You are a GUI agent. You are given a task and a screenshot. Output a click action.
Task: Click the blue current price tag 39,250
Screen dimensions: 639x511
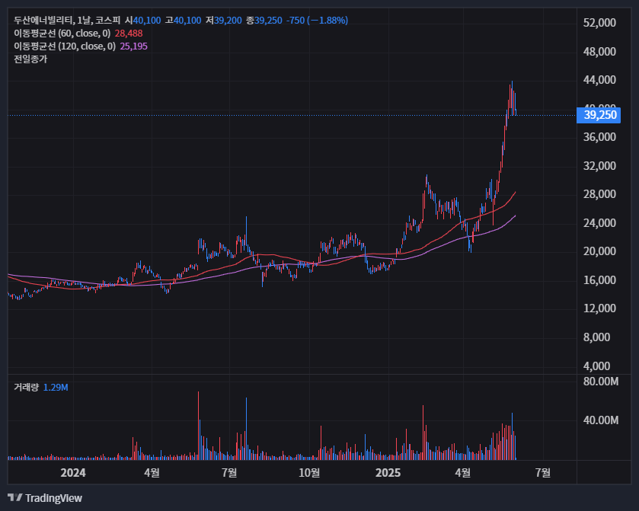pos(599,115)
